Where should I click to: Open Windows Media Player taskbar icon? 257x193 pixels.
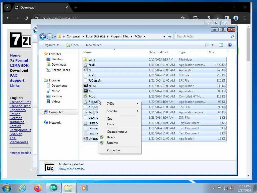click(x=84, y=188)
